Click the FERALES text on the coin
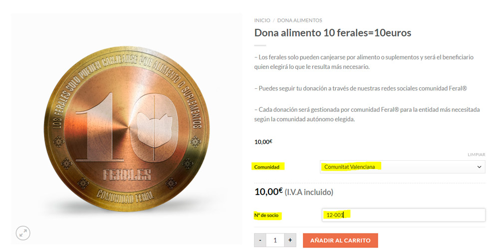The width and height of the screenshot is (499, 249). (127, 175)
